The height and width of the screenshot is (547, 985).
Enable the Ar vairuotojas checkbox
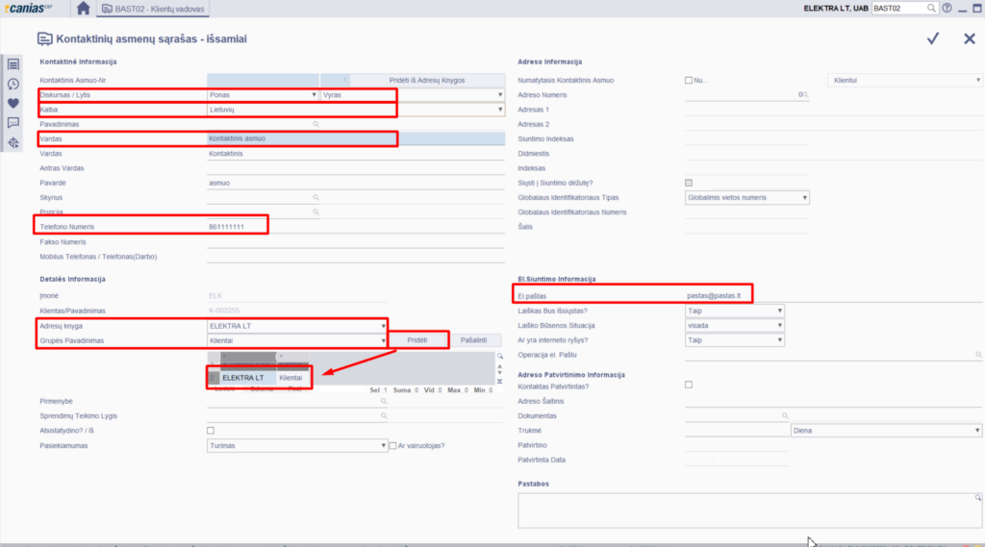point(393,445)
